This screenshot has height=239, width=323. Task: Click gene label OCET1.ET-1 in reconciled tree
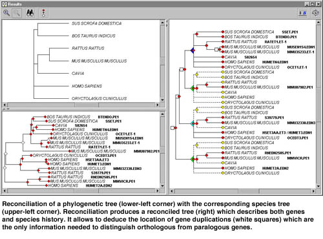297,67
